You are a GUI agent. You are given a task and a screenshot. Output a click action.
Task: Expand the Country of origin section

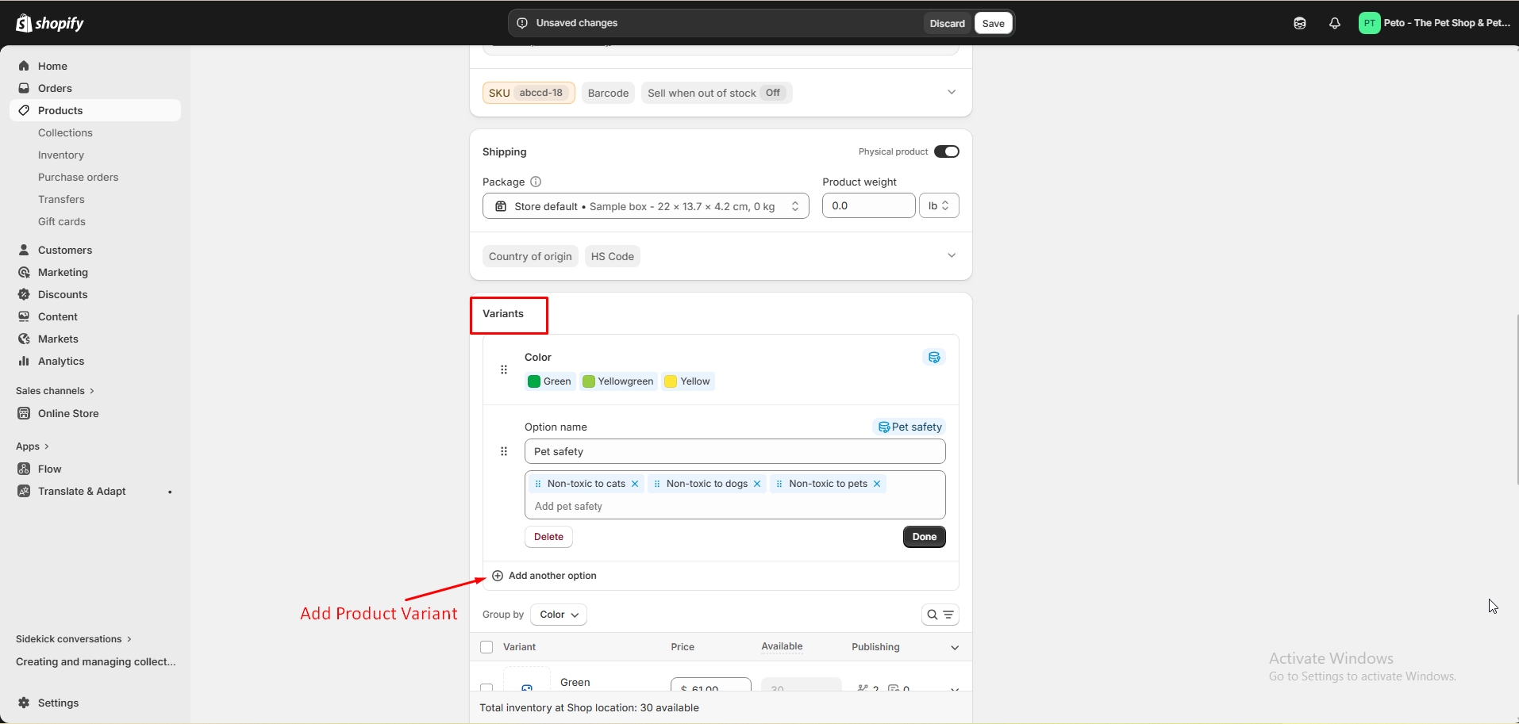coord(952,255)
